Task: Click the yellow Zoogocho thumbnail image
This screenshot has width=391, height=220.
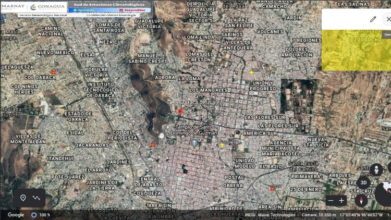Action: [356, 50]
